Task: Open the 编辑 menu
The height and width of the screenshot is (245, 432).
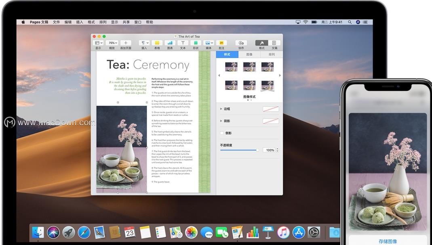Action: (x=68, y=22)
